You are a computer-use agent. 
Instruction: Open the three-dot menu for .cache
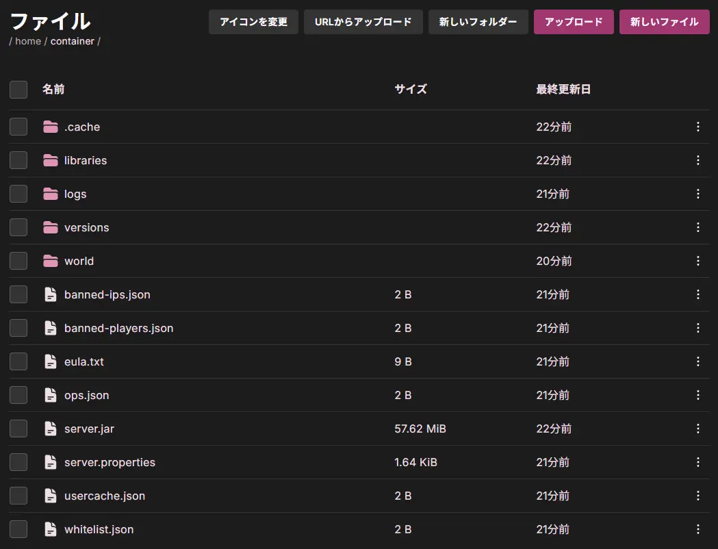[698, 127]
